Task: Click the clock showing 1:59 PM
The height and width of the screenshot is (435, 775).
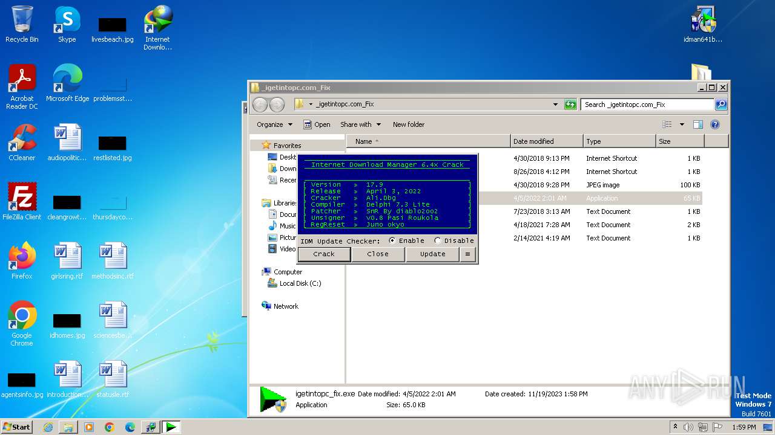Action: [744, 427]
